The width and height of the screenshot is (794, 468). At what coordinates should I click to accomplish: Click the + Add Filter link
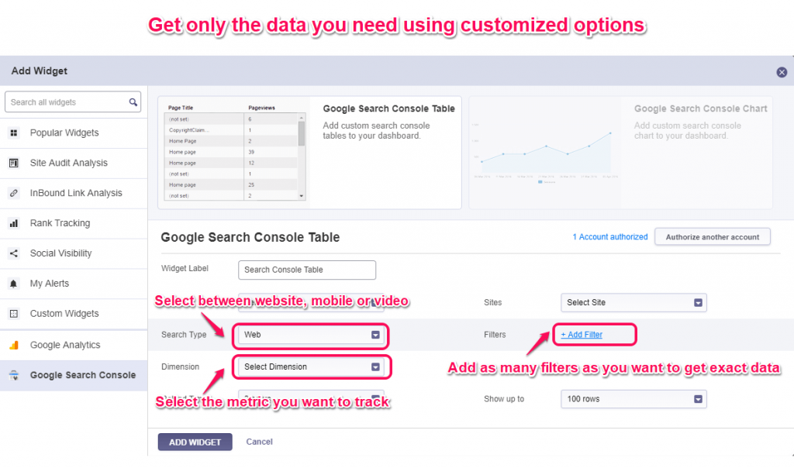tap(582, 335)
